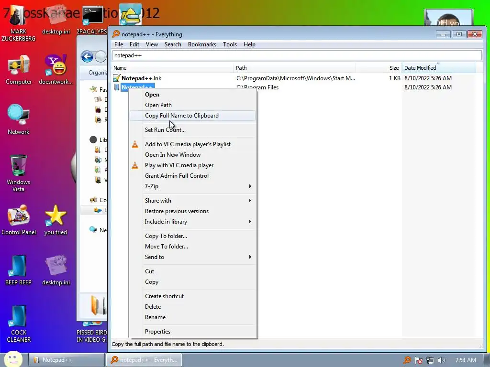Sort results by Date Modified column header
Screen dimensions: 490x367
pos(438,68)
